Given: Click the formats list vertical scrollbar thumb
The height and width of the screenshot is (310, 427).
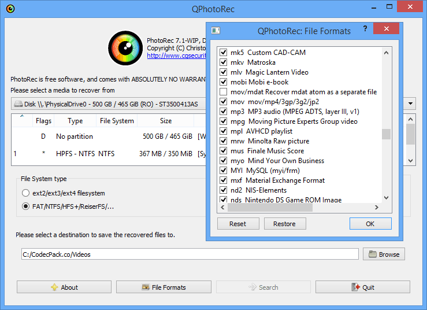Looking at the screenshot, I should 386,134.
